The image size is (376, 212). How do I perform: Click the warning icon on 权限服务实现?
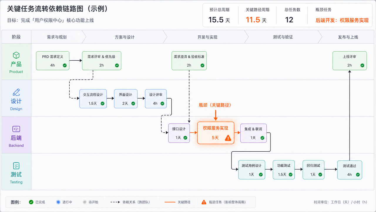[x=228, y=138]
